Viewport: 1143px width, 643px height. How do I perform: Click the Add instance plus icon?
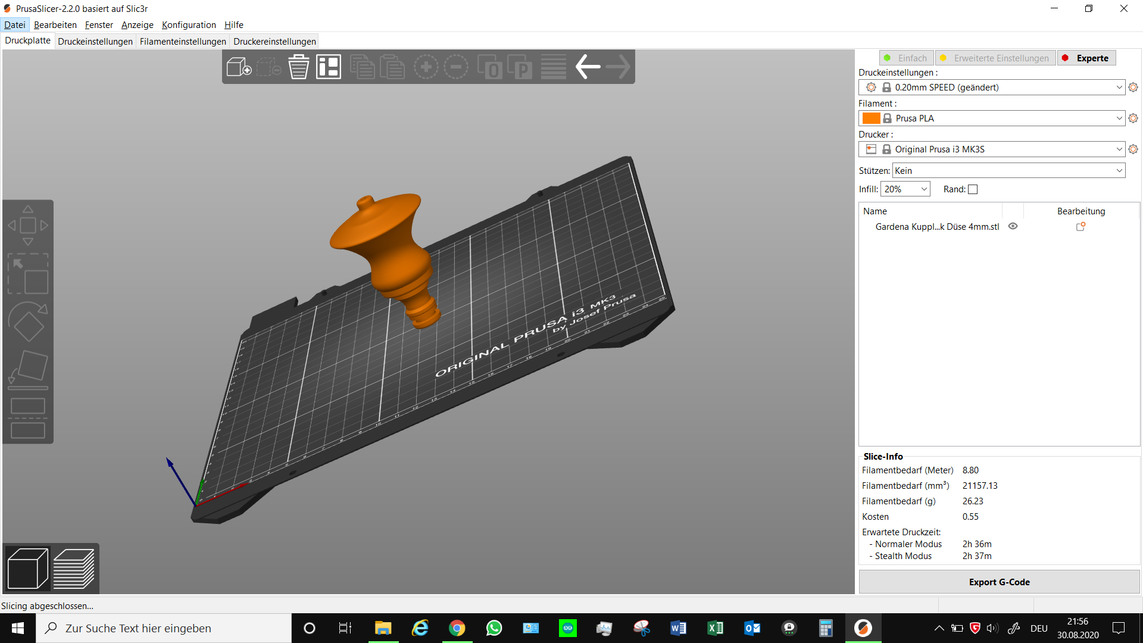pos(426,67)
